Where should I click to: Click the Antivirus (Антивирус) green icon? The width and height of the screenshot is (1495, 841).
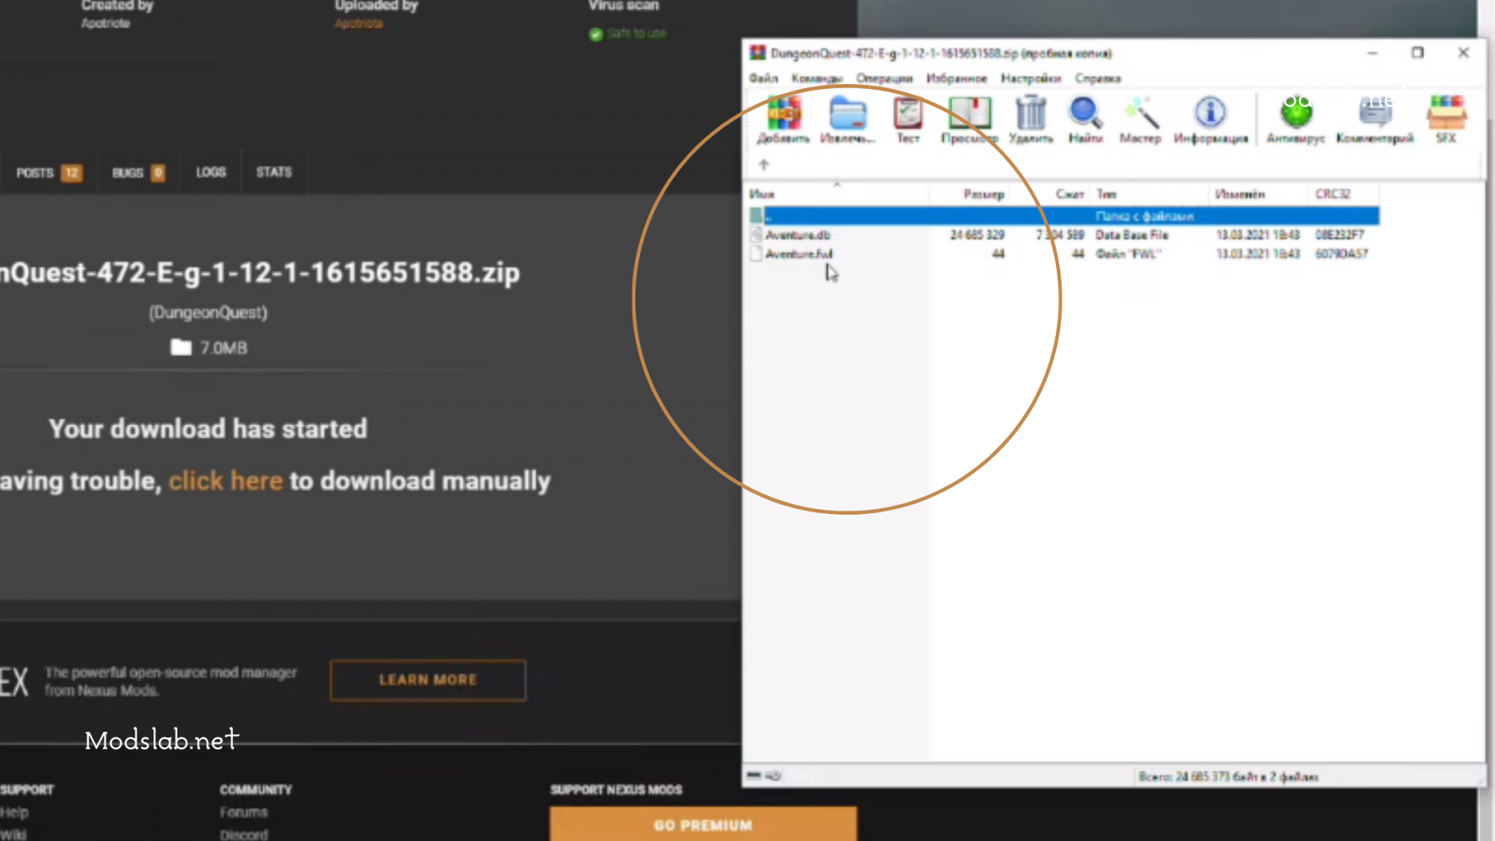point(1296,113)
